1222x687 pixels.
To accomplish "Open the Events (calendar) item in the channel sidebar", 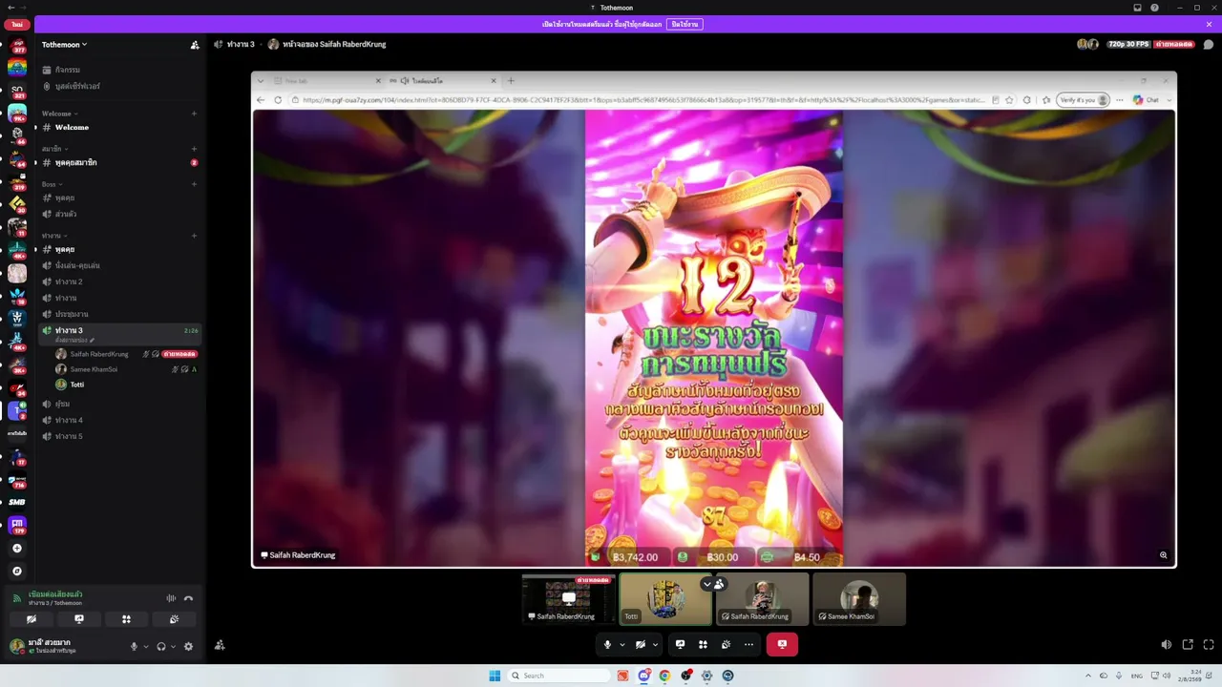I will tap(119, 70).
